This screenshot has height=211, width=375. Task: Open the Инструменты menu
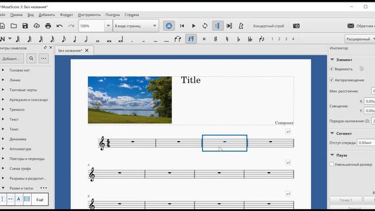(x=89, y=15)
